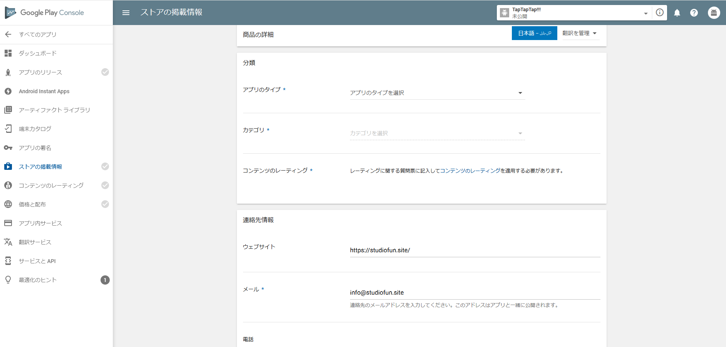The image size is (726, 347).
Task: Click the Android app icon beside TapTapTap!!!
Action: (x=505, y=13)
